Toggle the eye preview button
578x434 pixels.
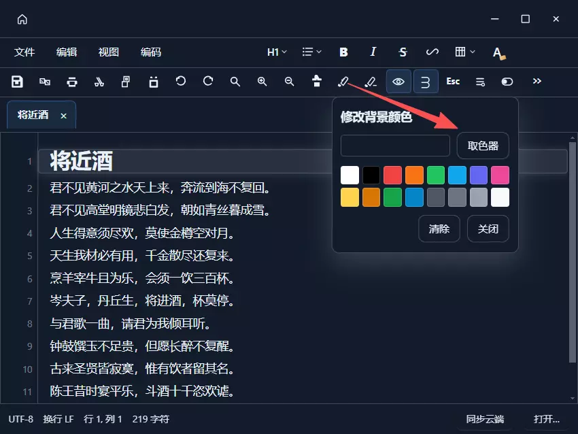click(x=398, y=82)
